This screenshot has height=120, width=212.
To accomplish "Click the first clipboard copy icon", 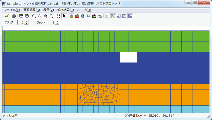I will pos(21,16).
